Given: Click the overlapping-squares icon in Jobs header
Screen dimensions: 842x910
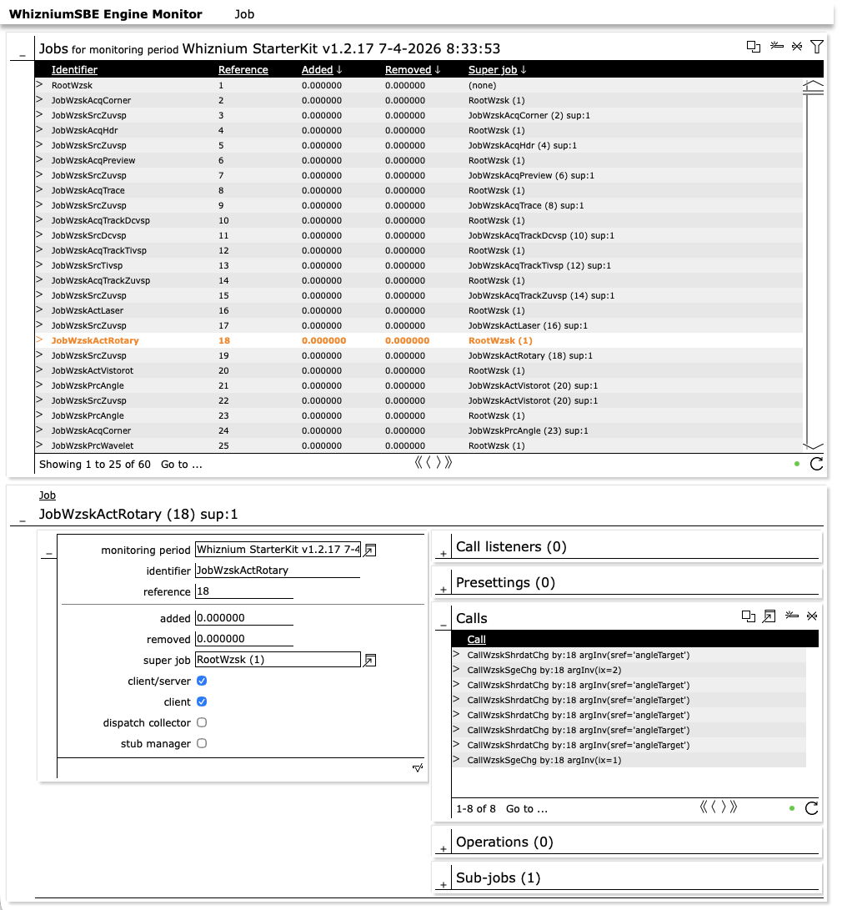Looking at the screenshot, I should click(x=754, y=47).
